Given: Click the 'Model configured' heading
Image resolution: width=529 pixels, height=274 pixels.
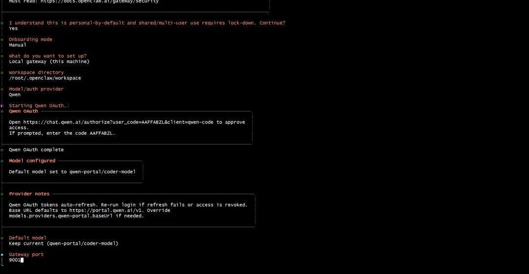Looking at the screenshot, I should [x=32, y=161].
